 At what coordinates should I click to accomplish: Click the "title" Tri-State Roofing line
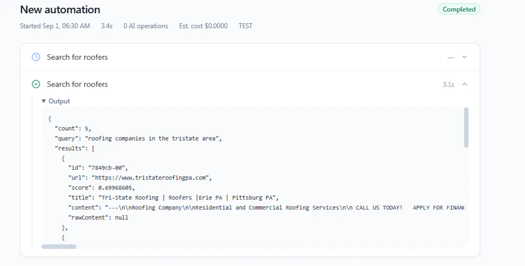point(174,197)
